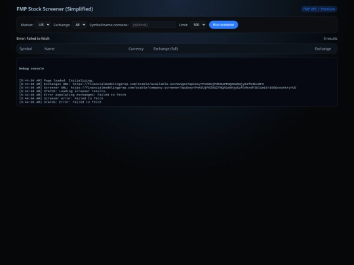Click the Screener error: Failed to fetch line
This screenshot has height=265, width=354.
click(61, 98)
